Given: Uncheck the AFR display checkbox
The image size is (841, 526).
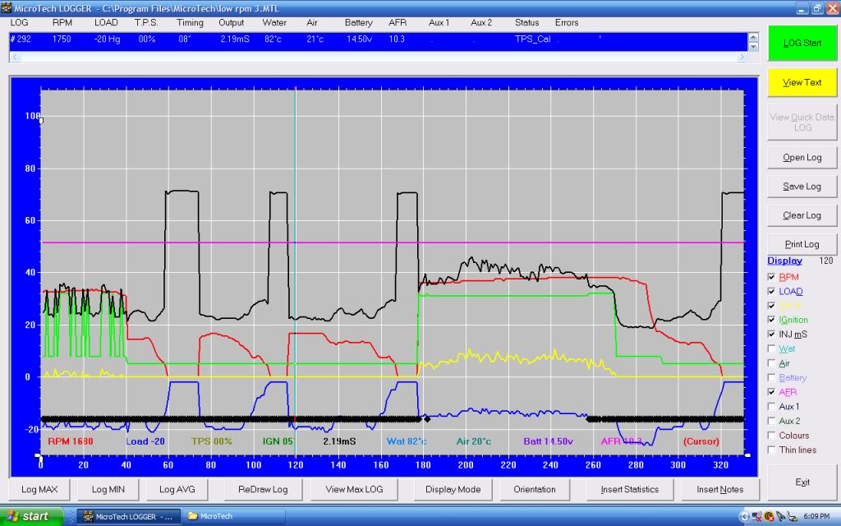Looking at the screenshot, I should tap(771, 392).
